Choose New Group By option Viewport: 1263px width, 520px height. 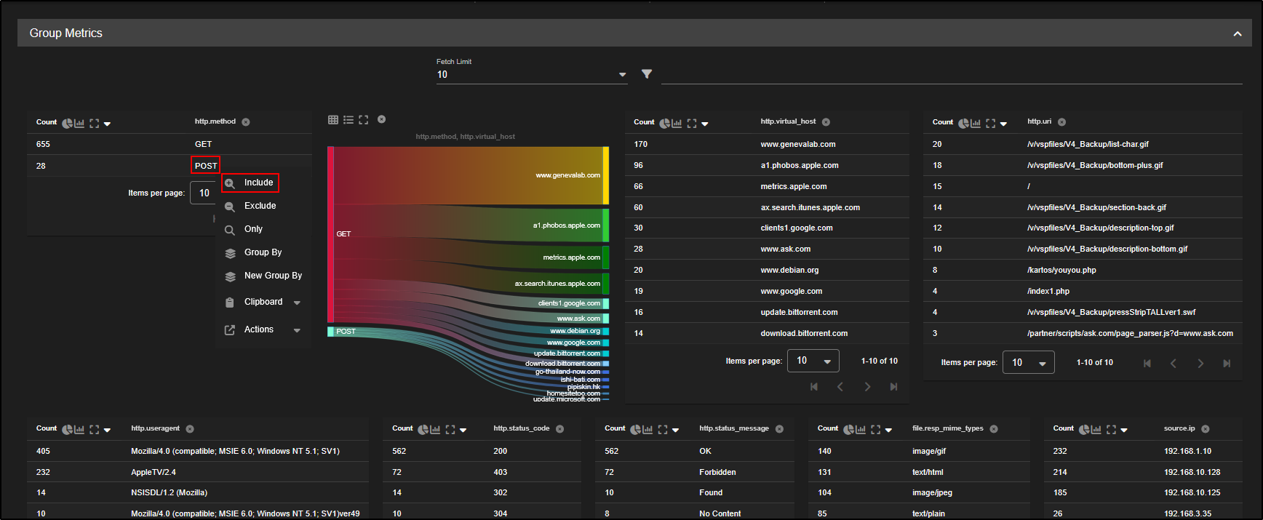273,276
